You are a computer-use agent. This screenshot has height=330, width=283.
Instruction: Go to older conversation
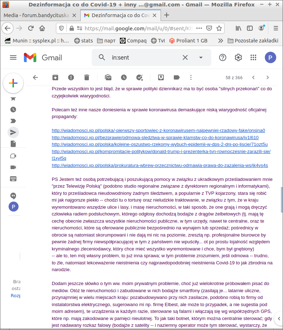[x=268, y=77]
